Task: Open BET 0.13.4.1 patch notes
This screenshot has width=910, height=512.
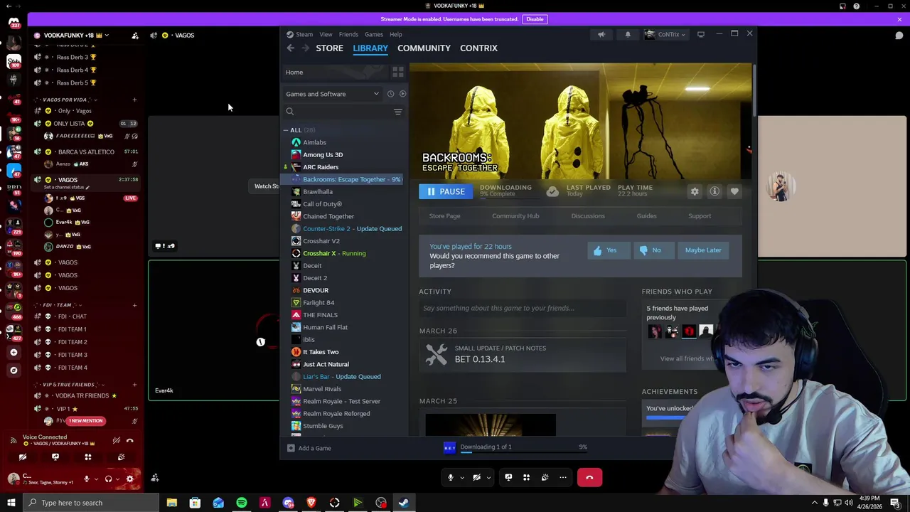Action: pos(523,354)
